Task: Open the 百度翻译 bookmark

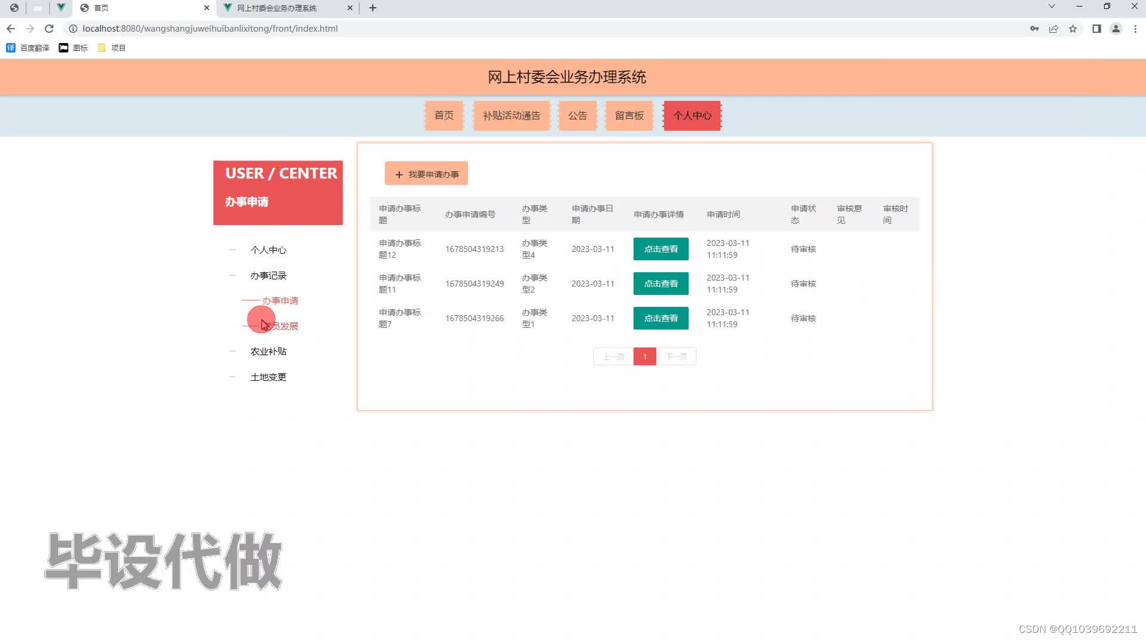Action: [x=27, y=48]
